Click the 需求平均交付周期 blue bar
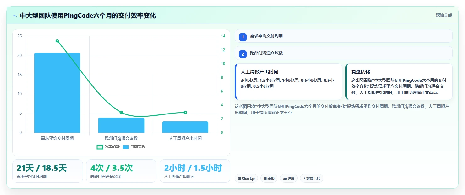This screenshot has height=195, width=465. coord(57,93)
